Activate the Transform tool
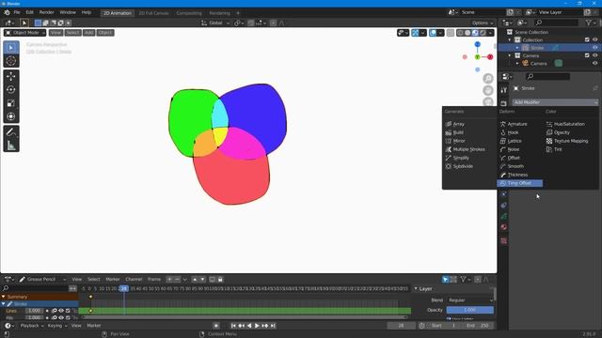 [x=11, y=116]
